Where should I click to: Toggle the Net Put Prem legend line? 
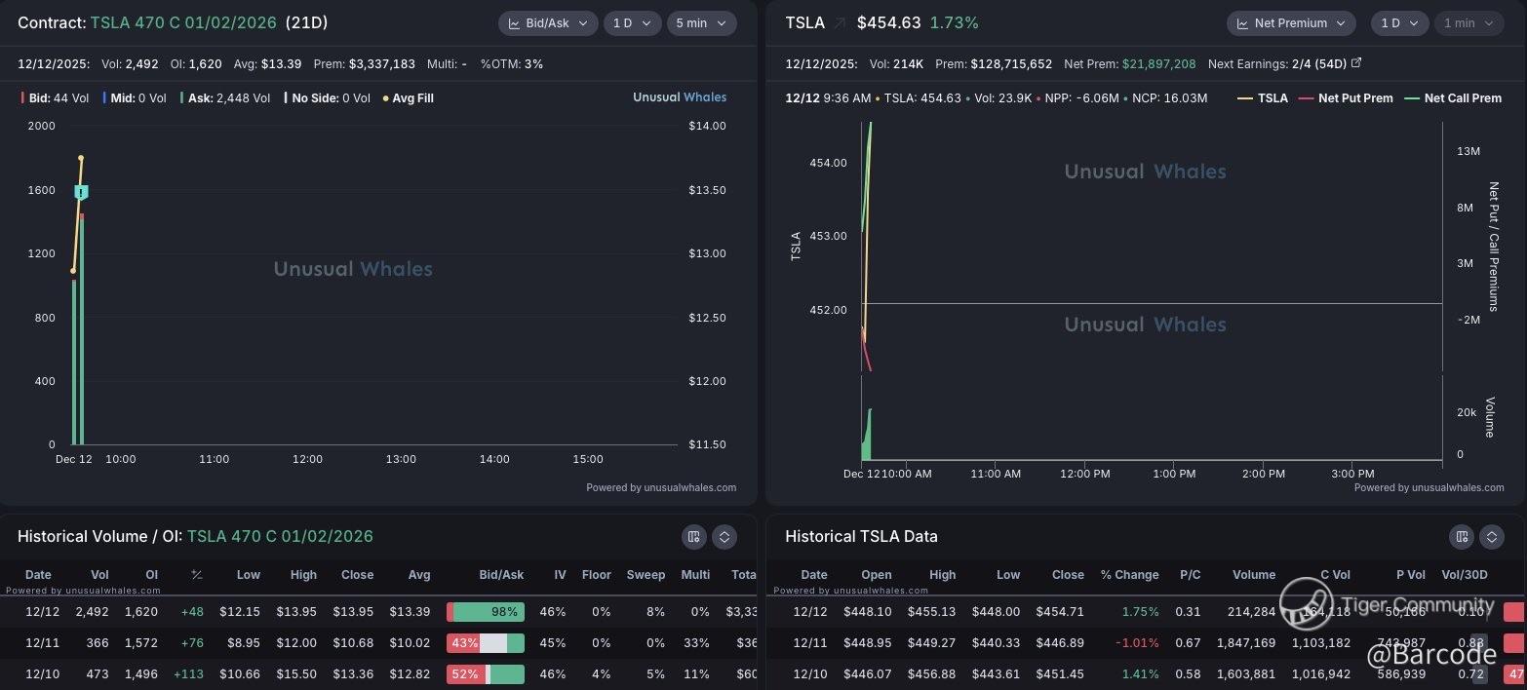[1347, 97]
